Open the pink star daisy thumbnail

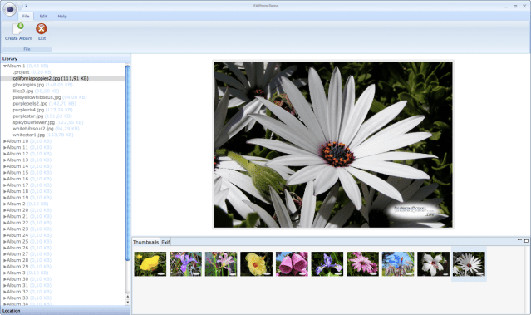coord(362,263)
